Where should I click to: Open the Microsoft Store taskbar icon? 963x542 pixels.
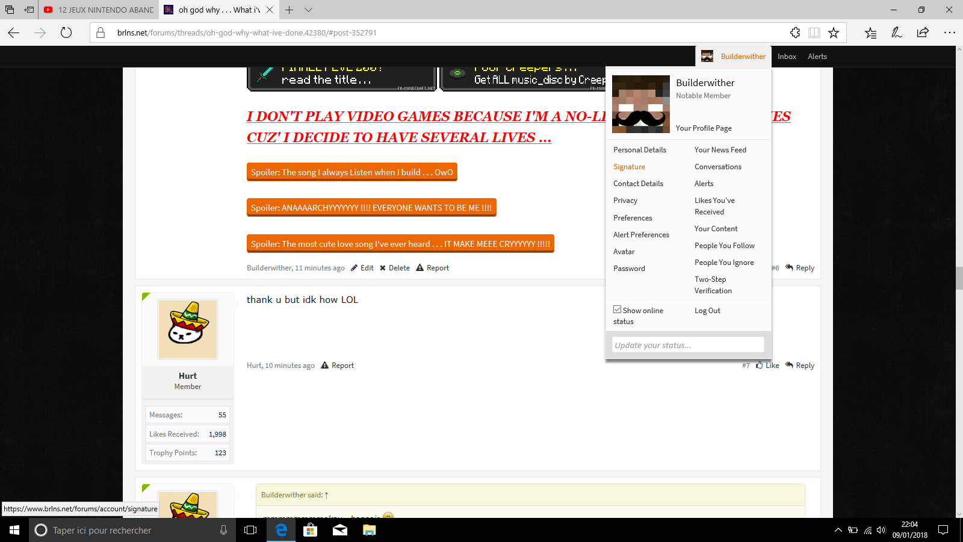click(310, 530)
